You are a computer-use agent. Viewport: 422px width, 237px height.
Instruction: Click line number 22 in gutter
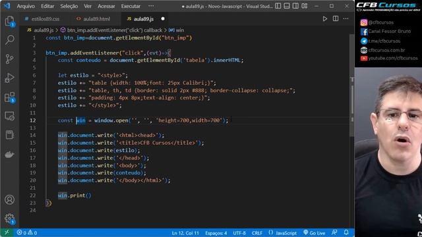[x=33, y=196]
